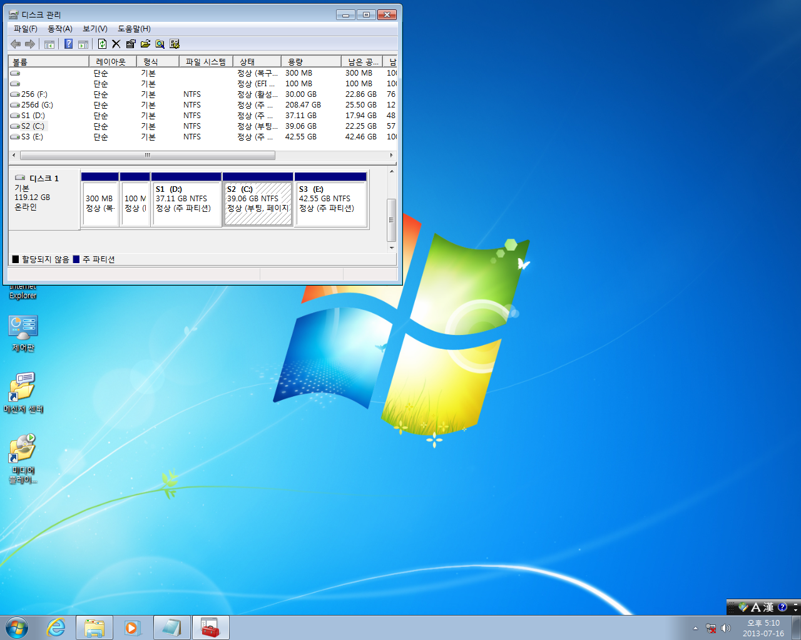Open the 미디어 플레이어 desktop shortcut
This screenshot has width=801, height=640.
tap(23, 459)
